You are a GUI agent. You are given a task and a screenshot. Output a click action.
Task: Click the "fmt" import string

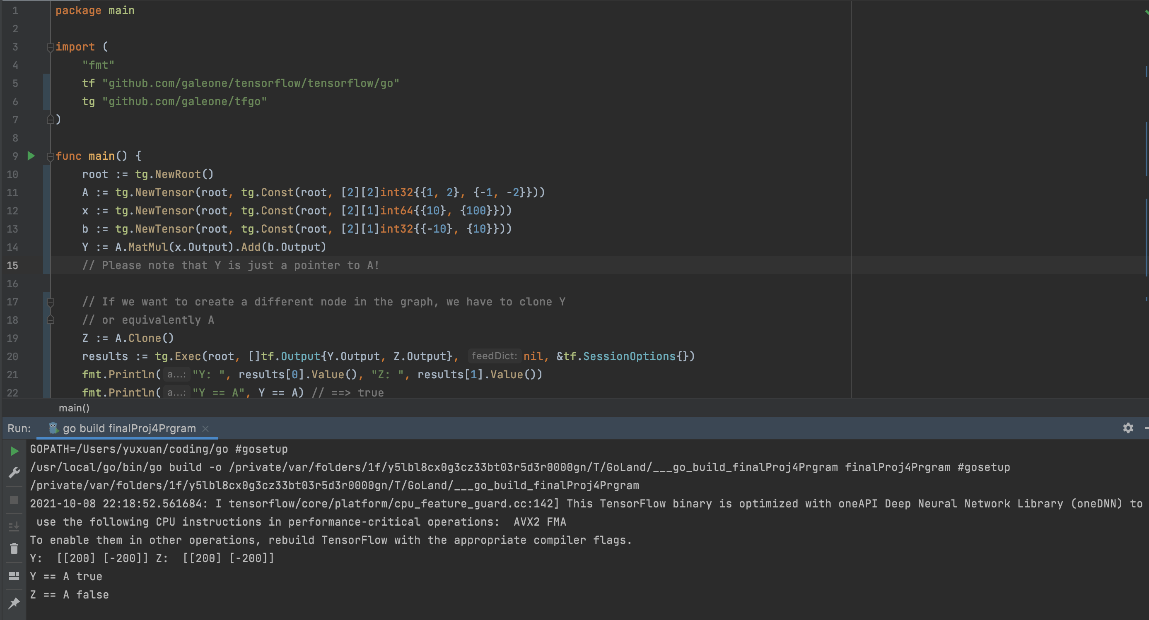(x=98, y=65)
